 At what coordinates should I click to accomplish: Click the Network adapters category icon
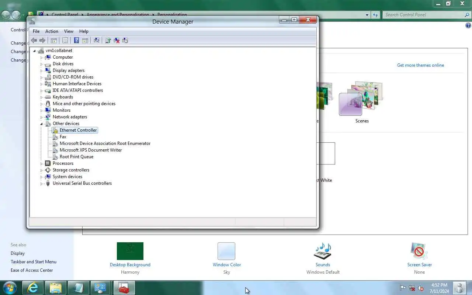pyautogui.click(x=48, y=117)
